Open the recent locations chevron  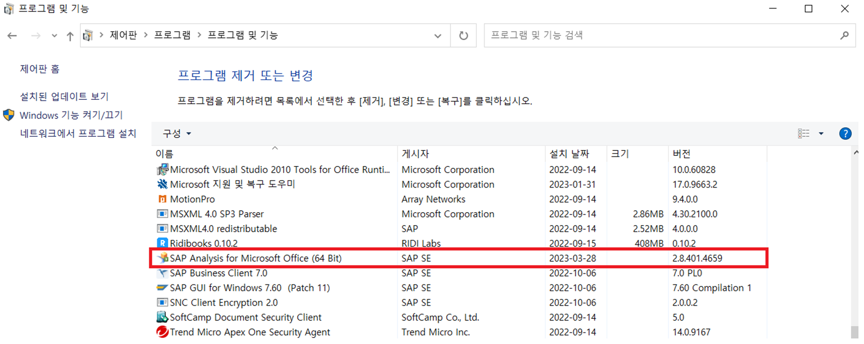pos(54,36)
